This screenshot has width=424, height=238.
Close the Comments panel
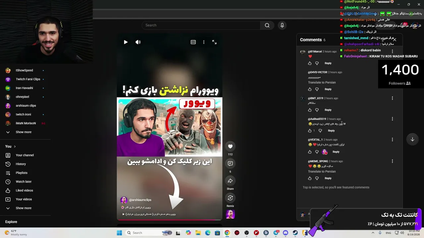point(395,40)
